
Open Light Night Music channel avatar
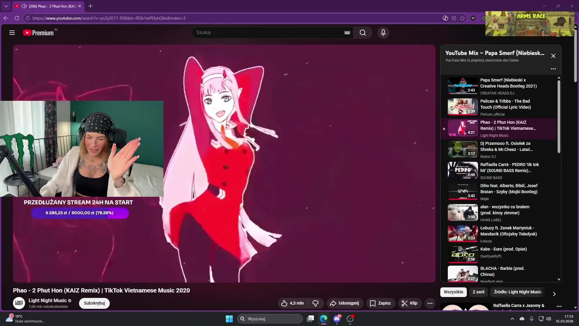[19, 303]
